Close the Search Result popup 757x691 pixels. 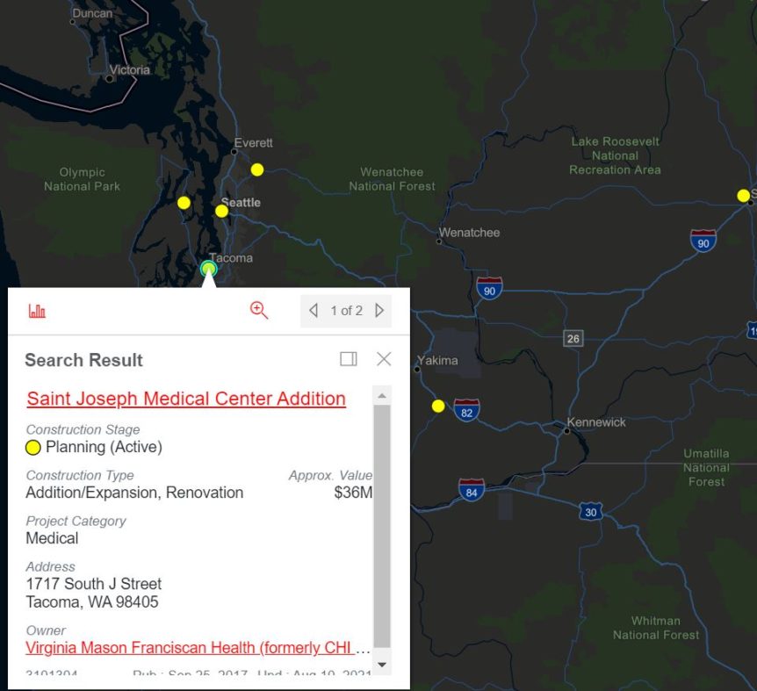point(383,358)
